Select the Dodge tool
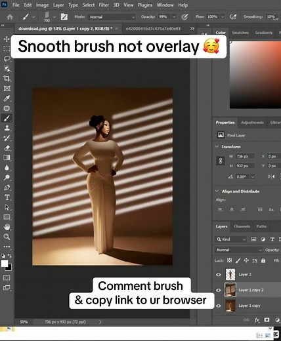 pos(7,178)
